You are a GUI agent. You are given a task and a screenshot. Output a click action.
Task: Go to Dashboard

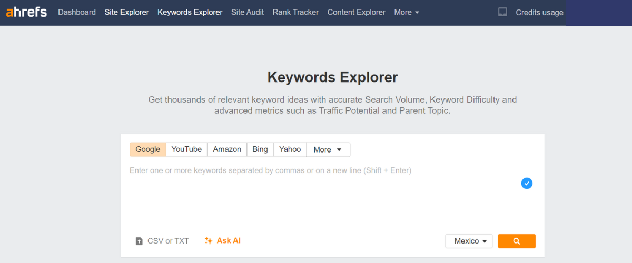(x=77, y=12)
